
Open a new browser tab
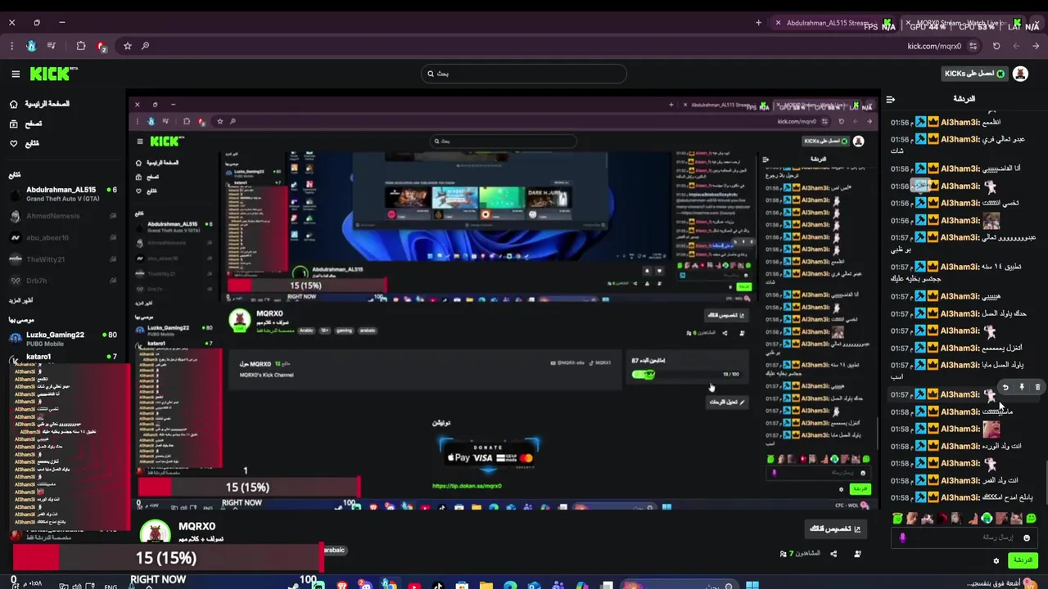[x=758, y=23]
